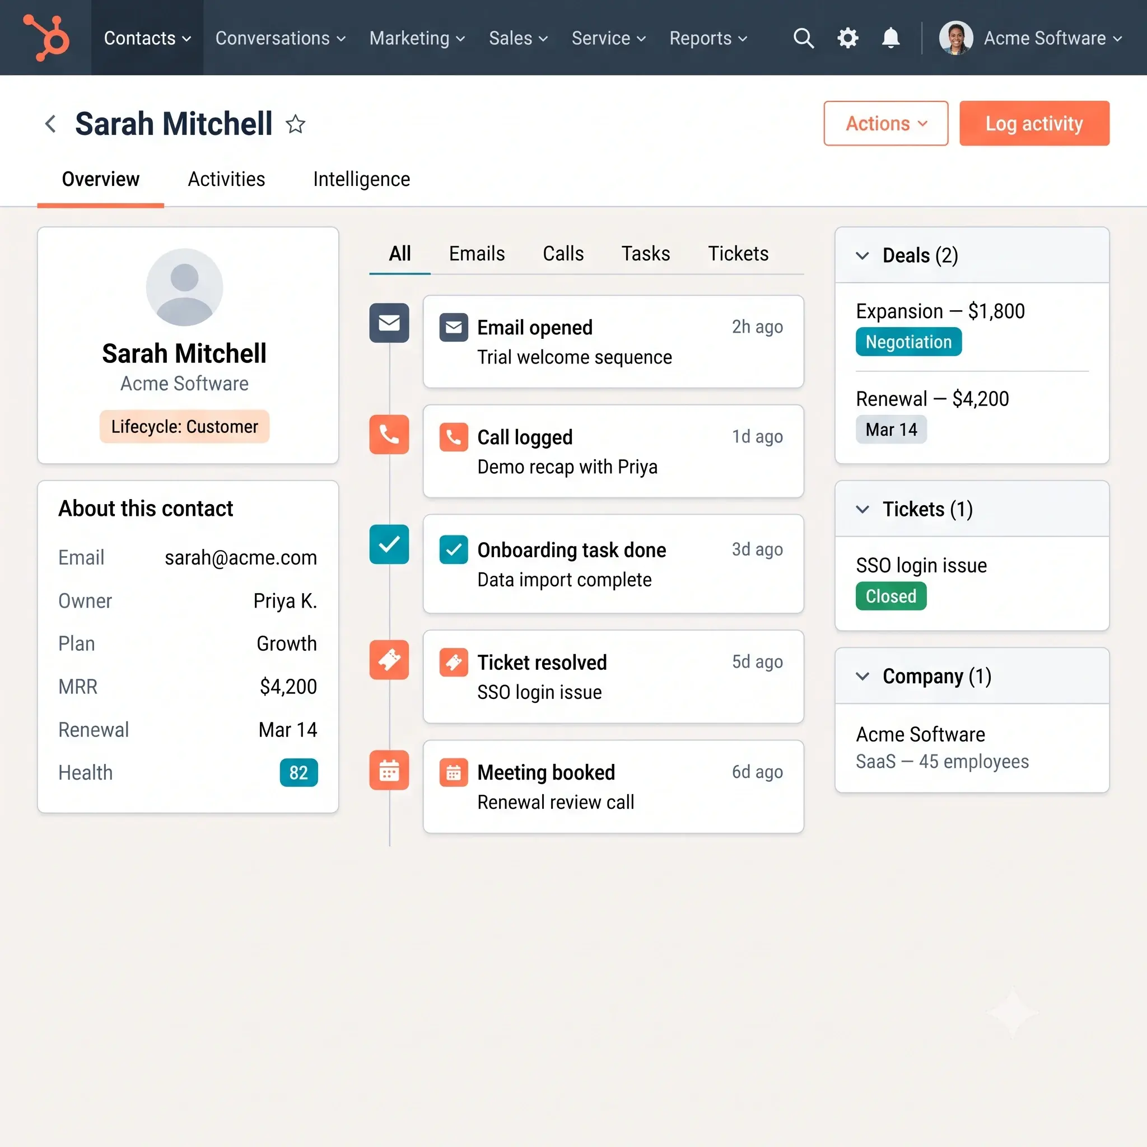Open the Email opened activity card

coord(613,342)
